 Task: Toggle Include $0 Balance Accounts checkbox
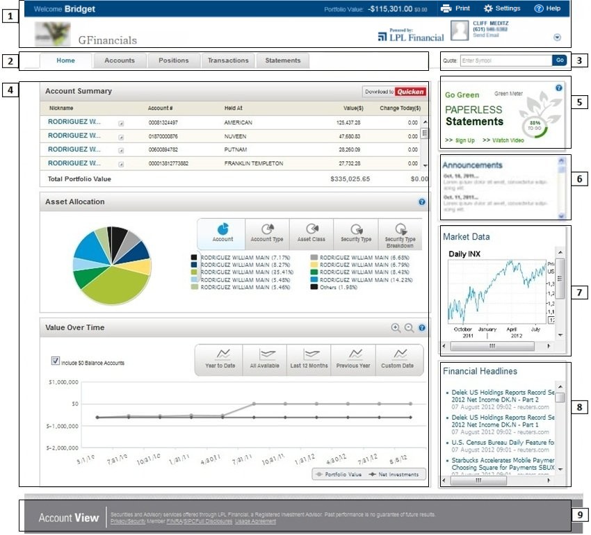pos(56,361)
